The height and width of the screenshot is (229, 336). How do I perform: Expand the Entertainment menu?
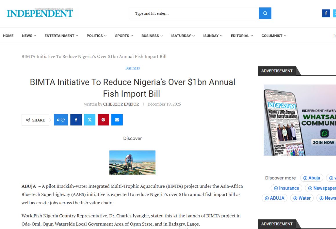pyautogui.click(x=61, y=36)
